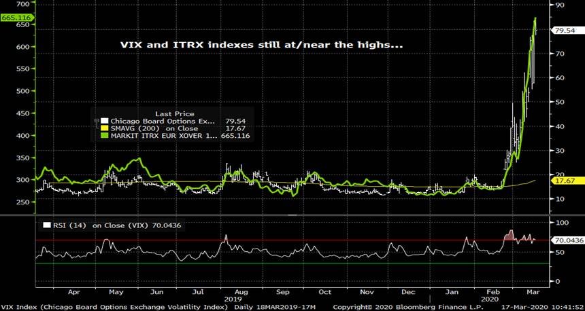
Task: Click the 90 right axis label
Action: [x=560, y=5]
